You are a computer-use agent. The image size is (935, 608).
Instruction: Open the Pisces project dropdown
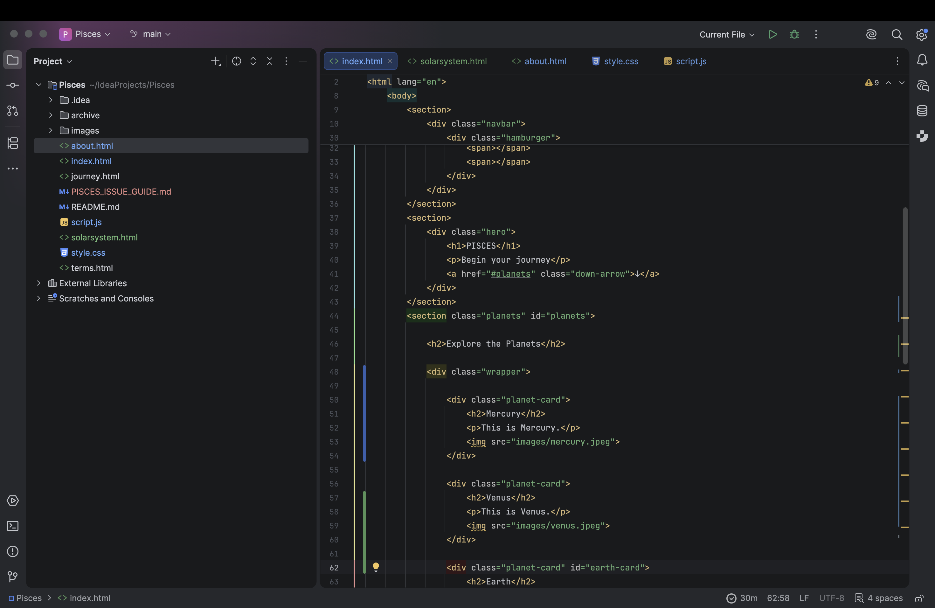click(85, 34)
